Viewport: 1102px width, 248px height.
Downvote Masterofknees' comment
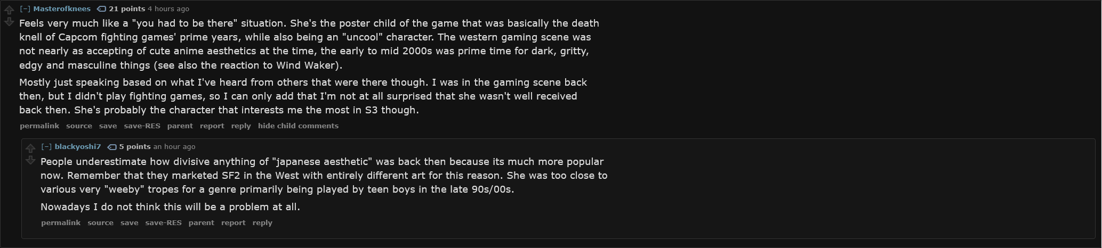tap(9, 22)
